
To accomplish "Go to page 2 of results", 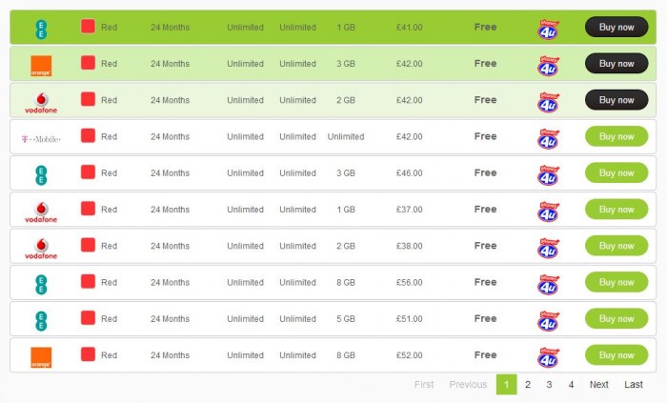I will [x=527, y=385].
